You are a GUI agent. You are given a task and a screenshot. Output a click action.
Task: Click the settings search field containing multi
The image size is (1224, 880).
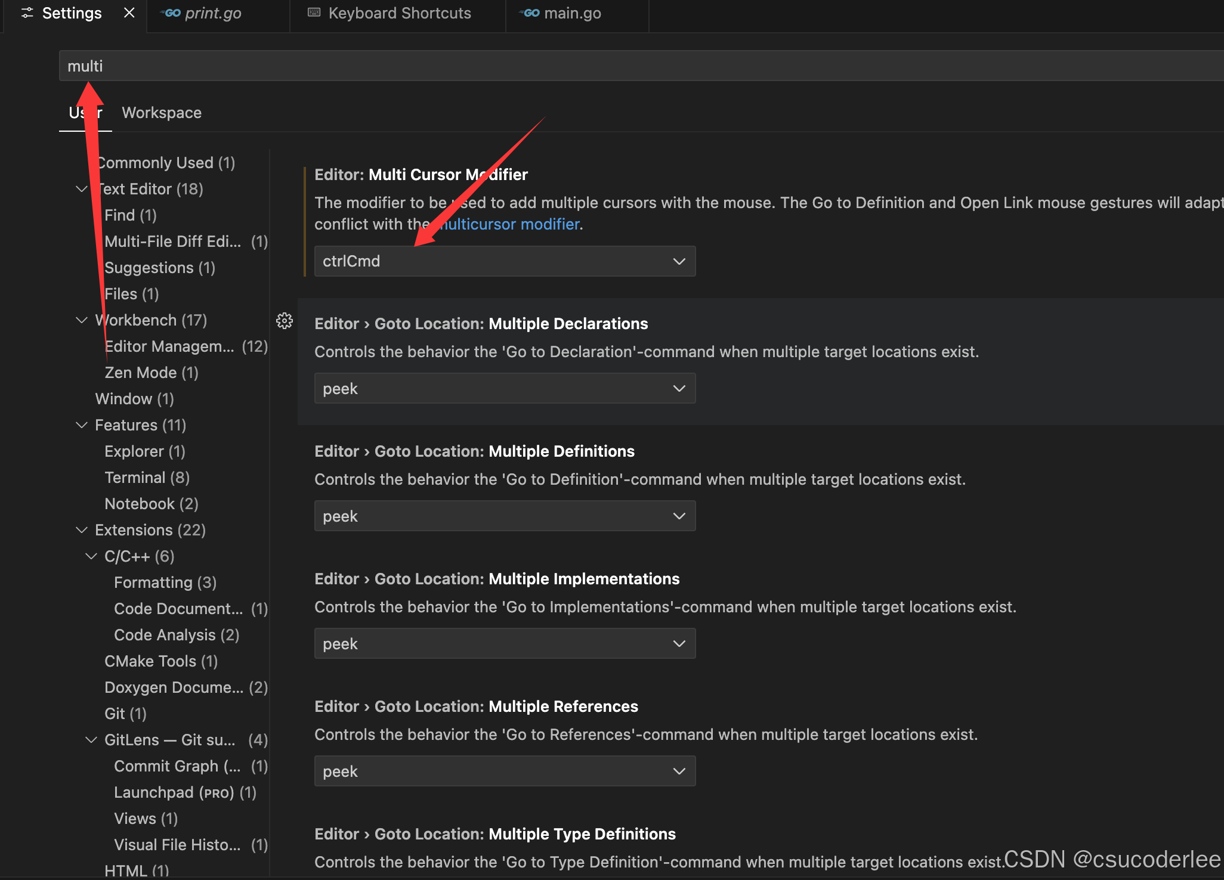coord(358,66)
